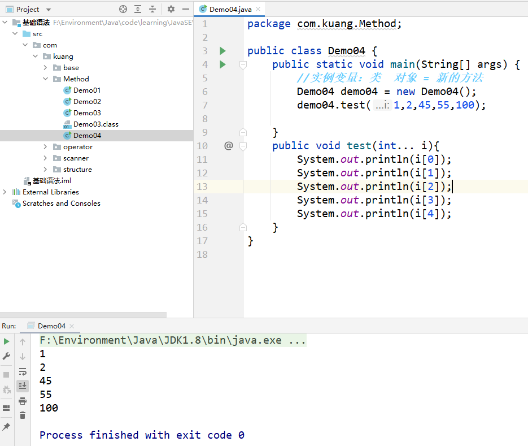Collapse the Method package
Viewport: 528px width, 446px height.
(x=46, y=79)
